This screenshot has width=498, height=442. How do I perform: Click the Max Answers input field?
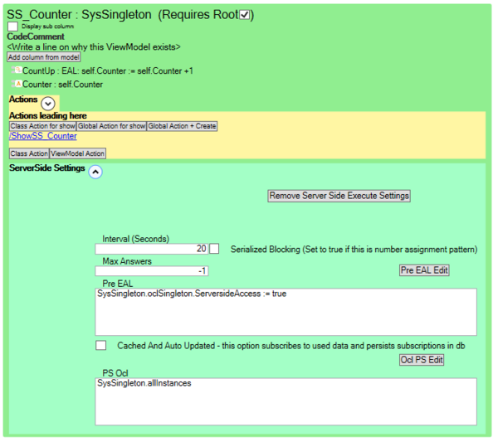(x=152, y=271)
